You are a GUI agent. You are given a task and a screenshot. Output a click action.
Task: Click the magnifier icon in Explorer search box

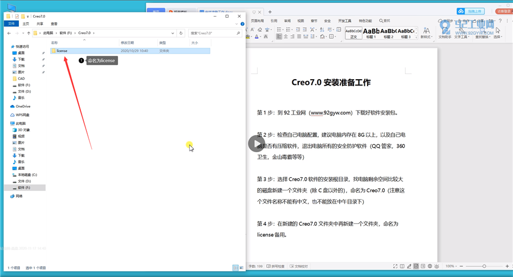pyautogui.click(x=238, y=33)
